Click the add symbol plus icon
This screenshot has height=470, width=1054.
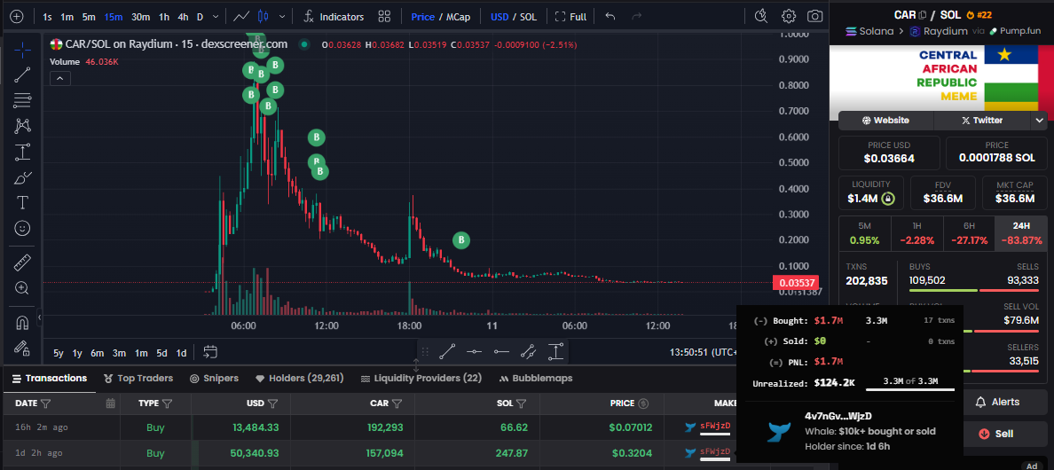[x=17, y=17]
